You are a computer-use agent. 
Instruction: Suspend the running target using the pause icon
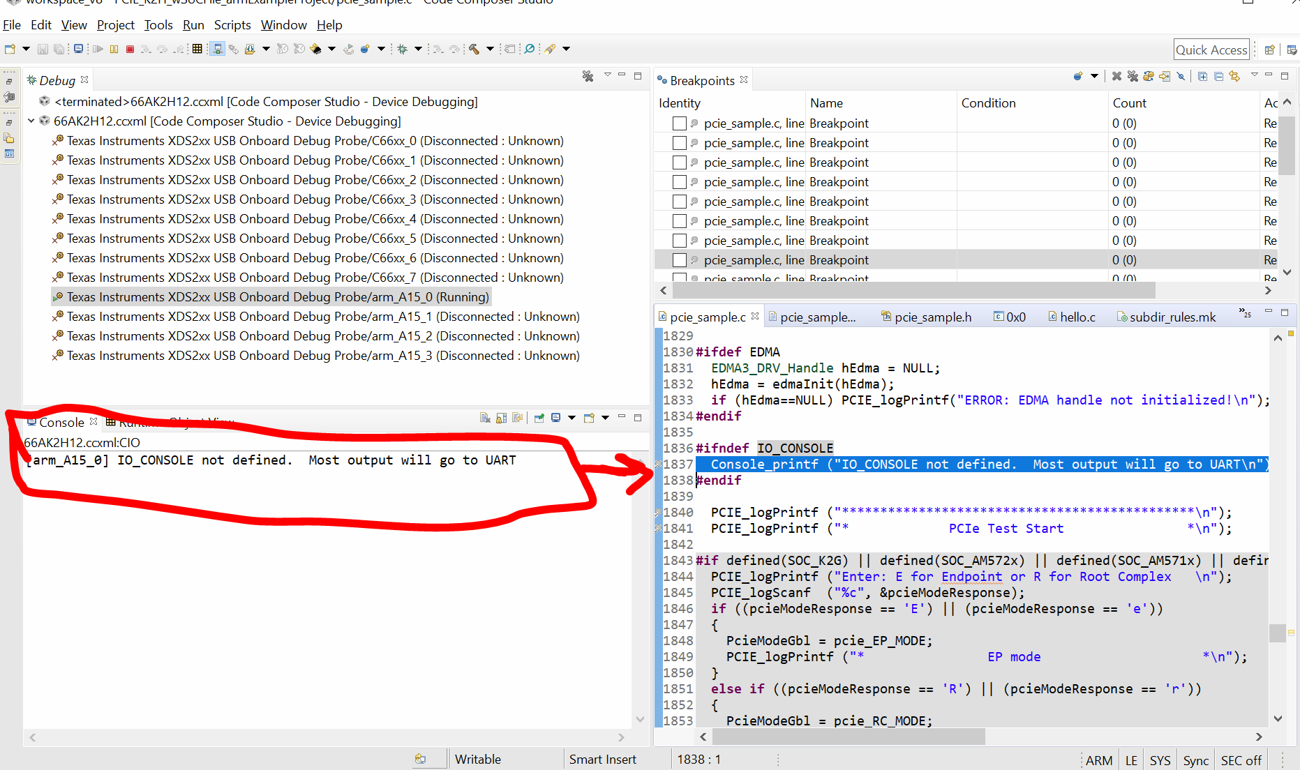[114, 49]
